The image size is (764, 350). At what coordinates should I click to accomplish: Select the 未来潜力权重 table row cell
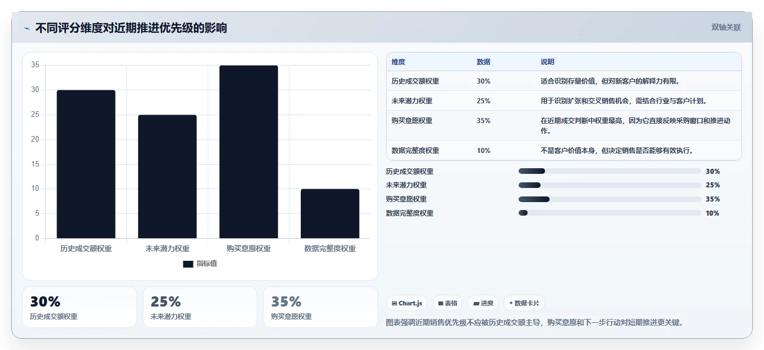[412, 101]
